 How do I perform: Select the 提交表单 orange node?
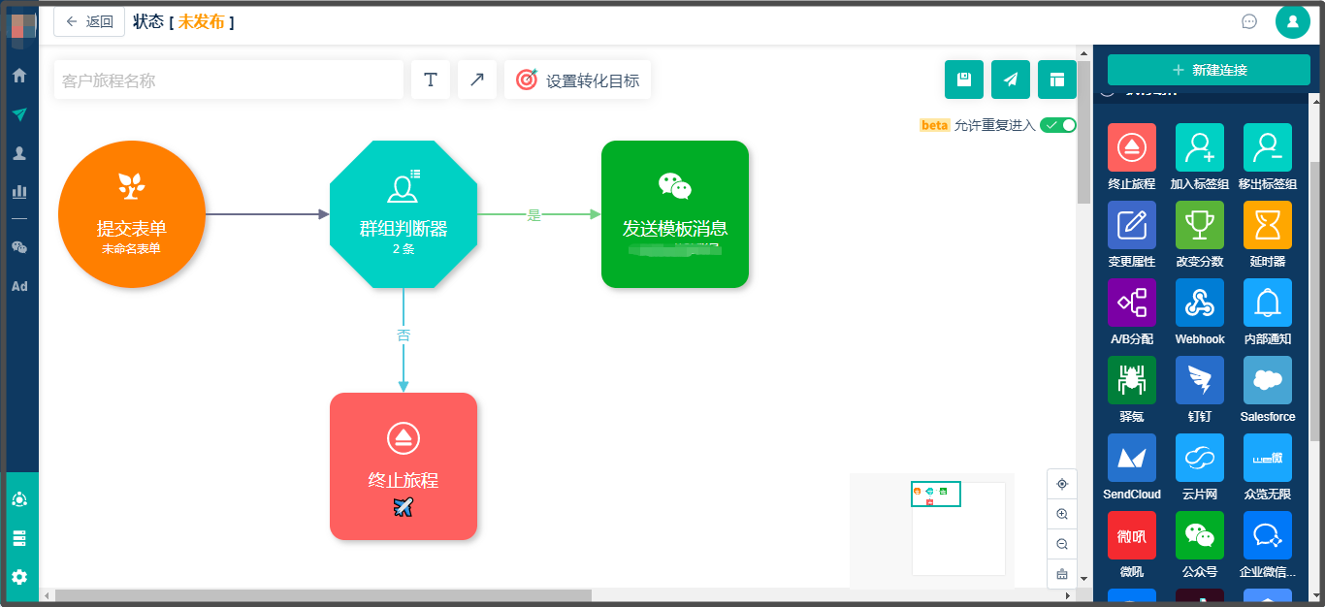(x=132, y=214)
